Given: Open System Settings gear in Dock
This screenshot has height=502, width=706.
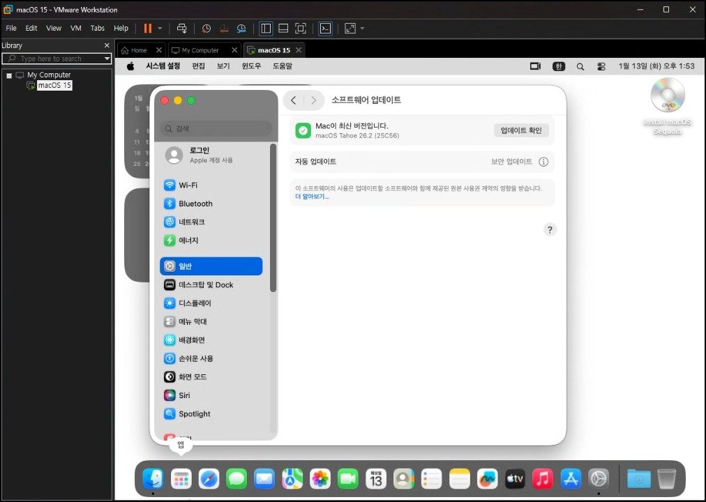Looking at the screenshot, I should tap(599, 478).
